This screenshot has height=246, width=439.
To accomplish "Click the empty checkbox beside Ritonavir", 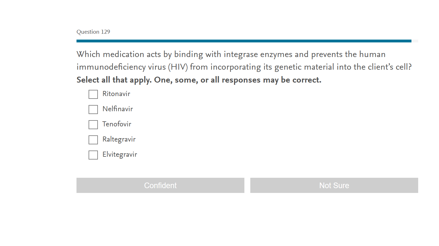I will click(93, 94).
